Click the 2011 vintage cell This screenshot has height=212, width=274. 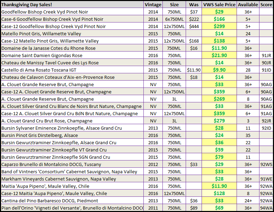point(153,208)
